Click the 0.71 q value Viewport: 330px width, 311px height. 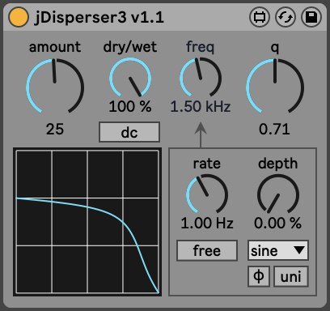point(274,129)
